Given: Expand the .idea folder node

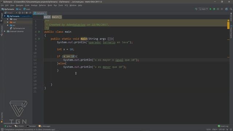Looking at the screenshot, I should [x=8, y=19].
